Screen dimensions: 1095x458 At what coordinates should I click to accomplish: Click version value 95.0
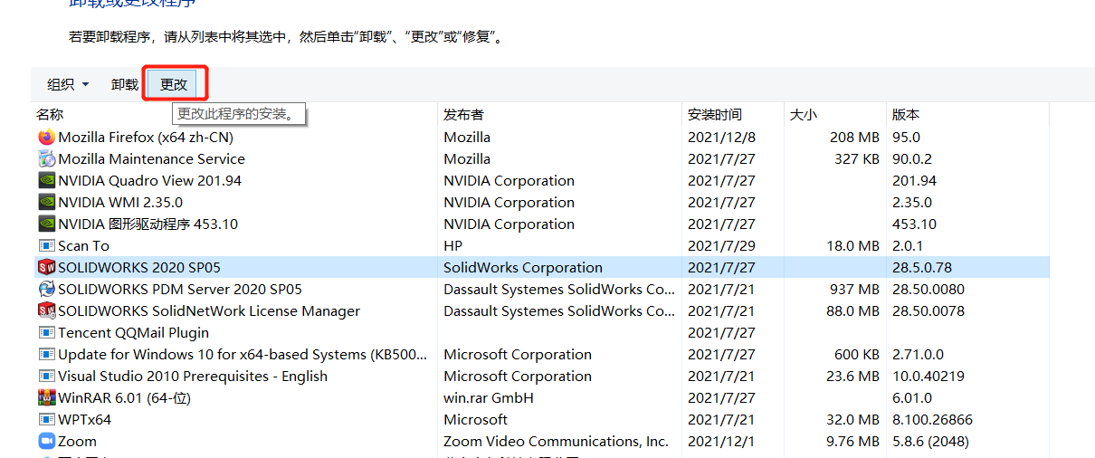point(906,138)
